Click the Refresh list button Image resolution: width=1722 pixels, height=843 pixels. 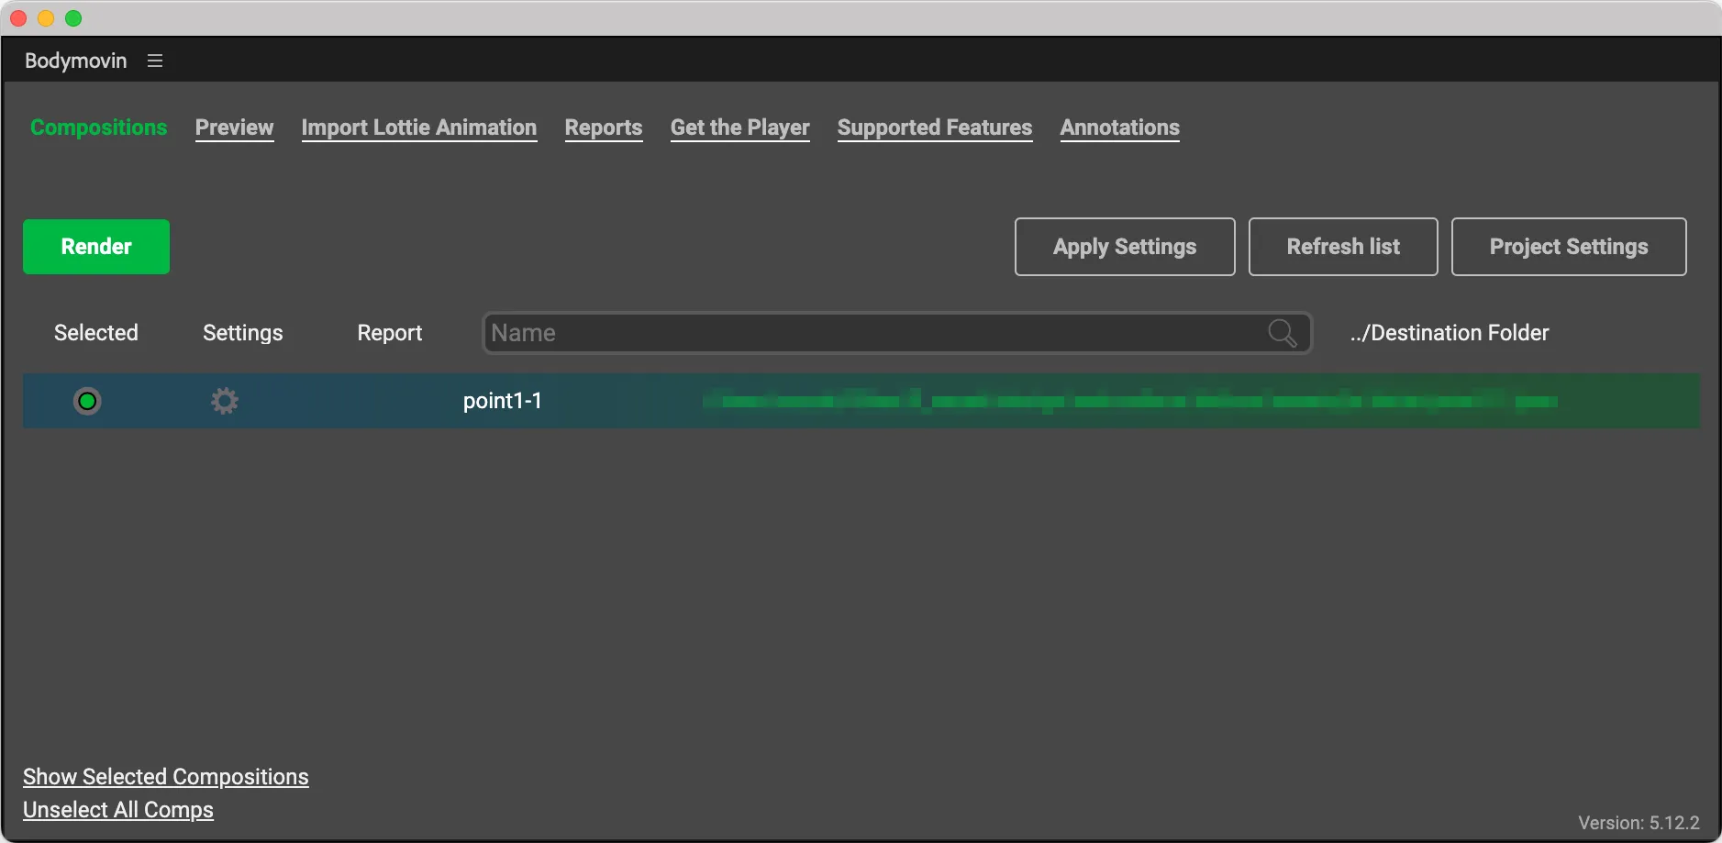click(x=1343, y=247)
